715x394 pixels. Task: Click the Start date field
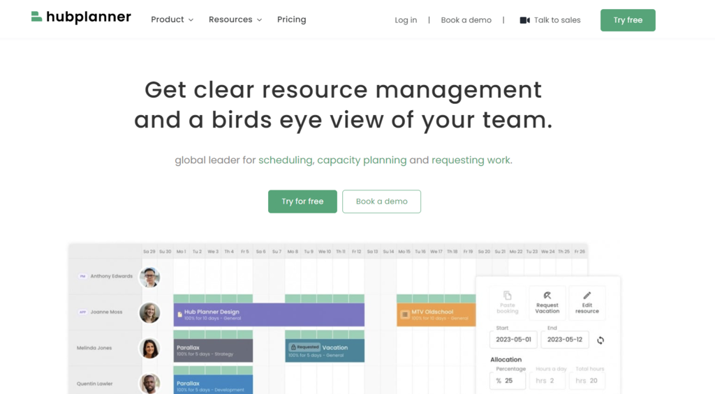[513, 340]
